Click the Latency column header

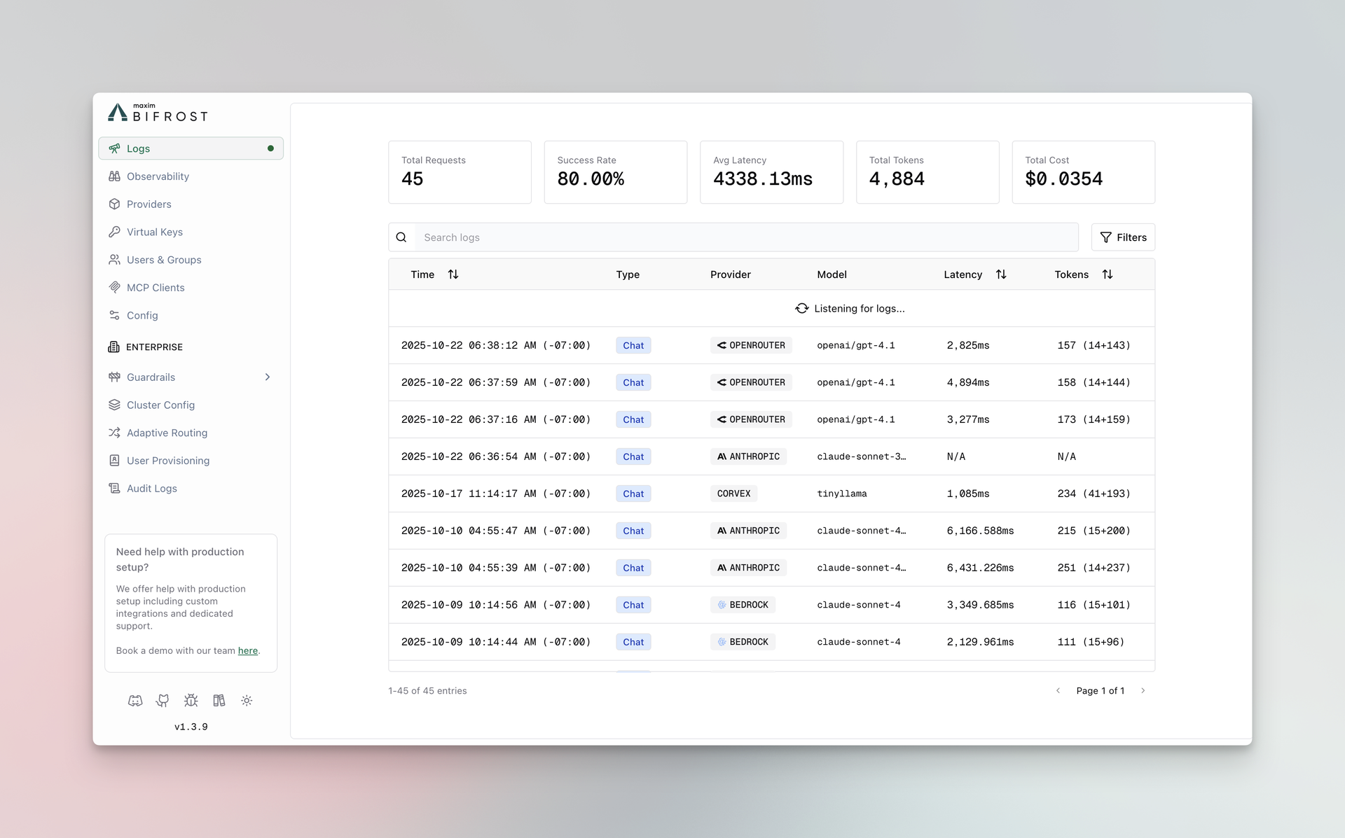click(x=963, y=274)
